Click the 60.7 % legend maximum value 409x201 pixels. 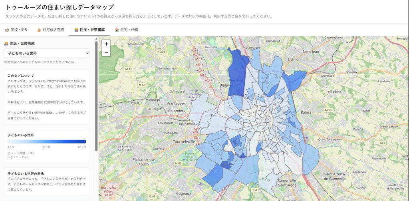coord(82,147)
